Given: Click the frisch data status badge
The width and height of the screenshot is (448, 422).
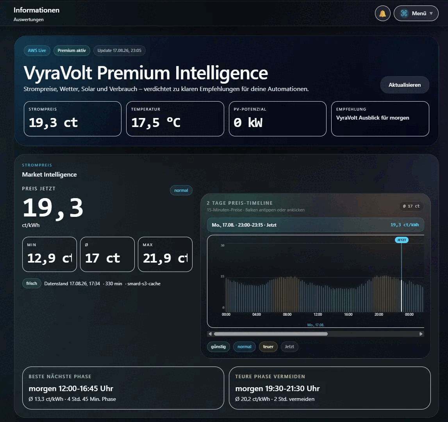Looking at the screenshot, I should 32,283.
